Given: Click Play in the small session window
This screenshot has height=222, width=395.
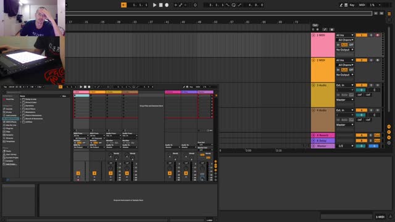Looking at the screenshot, I should click(x=81, y=87).
